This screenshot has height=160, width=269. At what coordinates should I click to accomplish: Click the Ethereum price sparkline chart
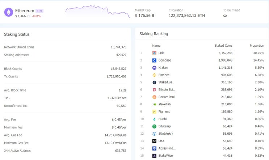click(98, 12)
